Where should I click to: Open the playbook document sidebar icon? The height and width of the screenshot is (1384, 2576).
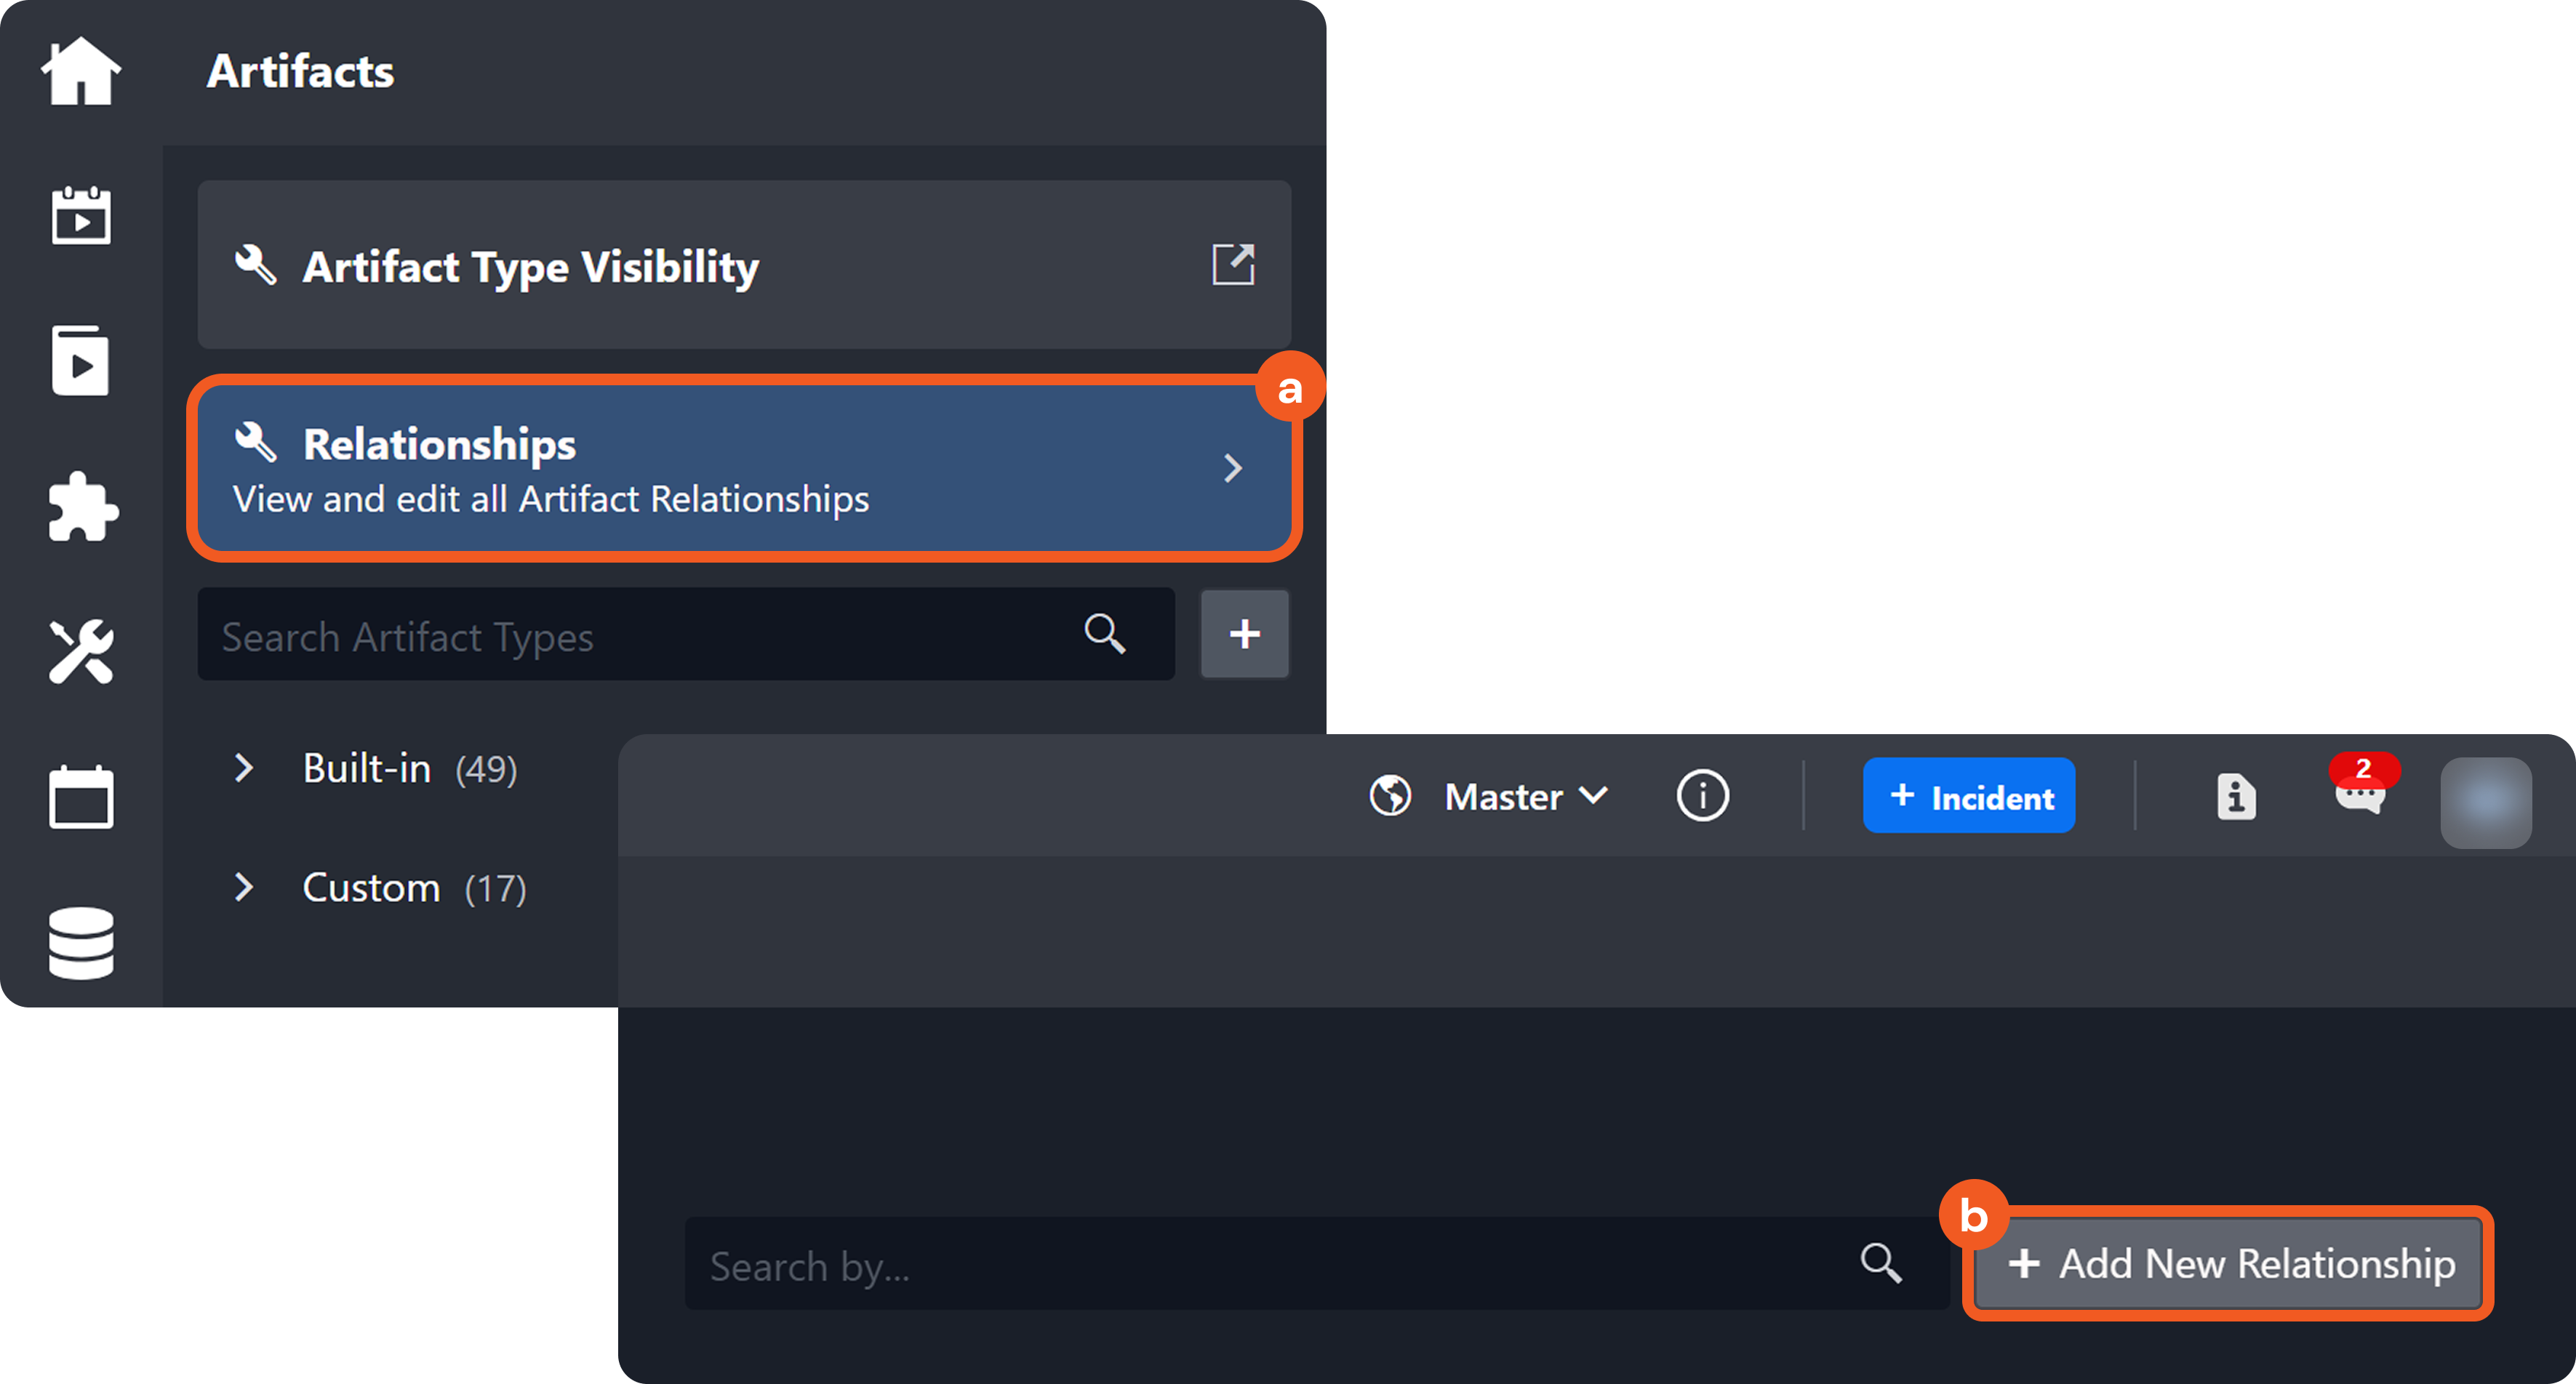point(81,361)
